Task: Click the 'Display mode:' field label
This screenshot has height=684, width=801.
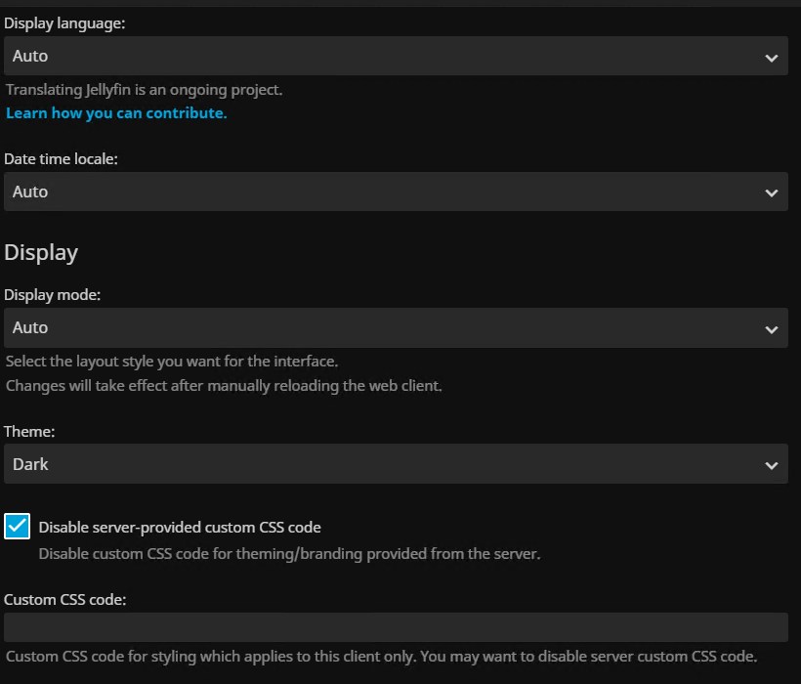Action: (53, 294)
